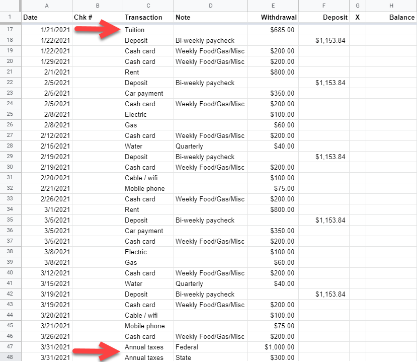Select the Balance column H header
This screenshot has height=362, width=417.
click(391, 6)
